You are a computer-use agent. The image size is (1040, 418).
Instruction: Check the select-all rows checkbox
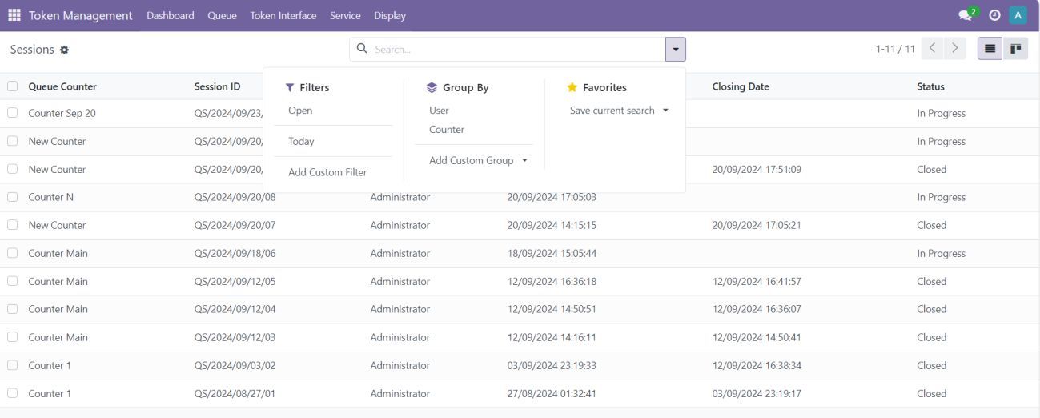[12, 86]
